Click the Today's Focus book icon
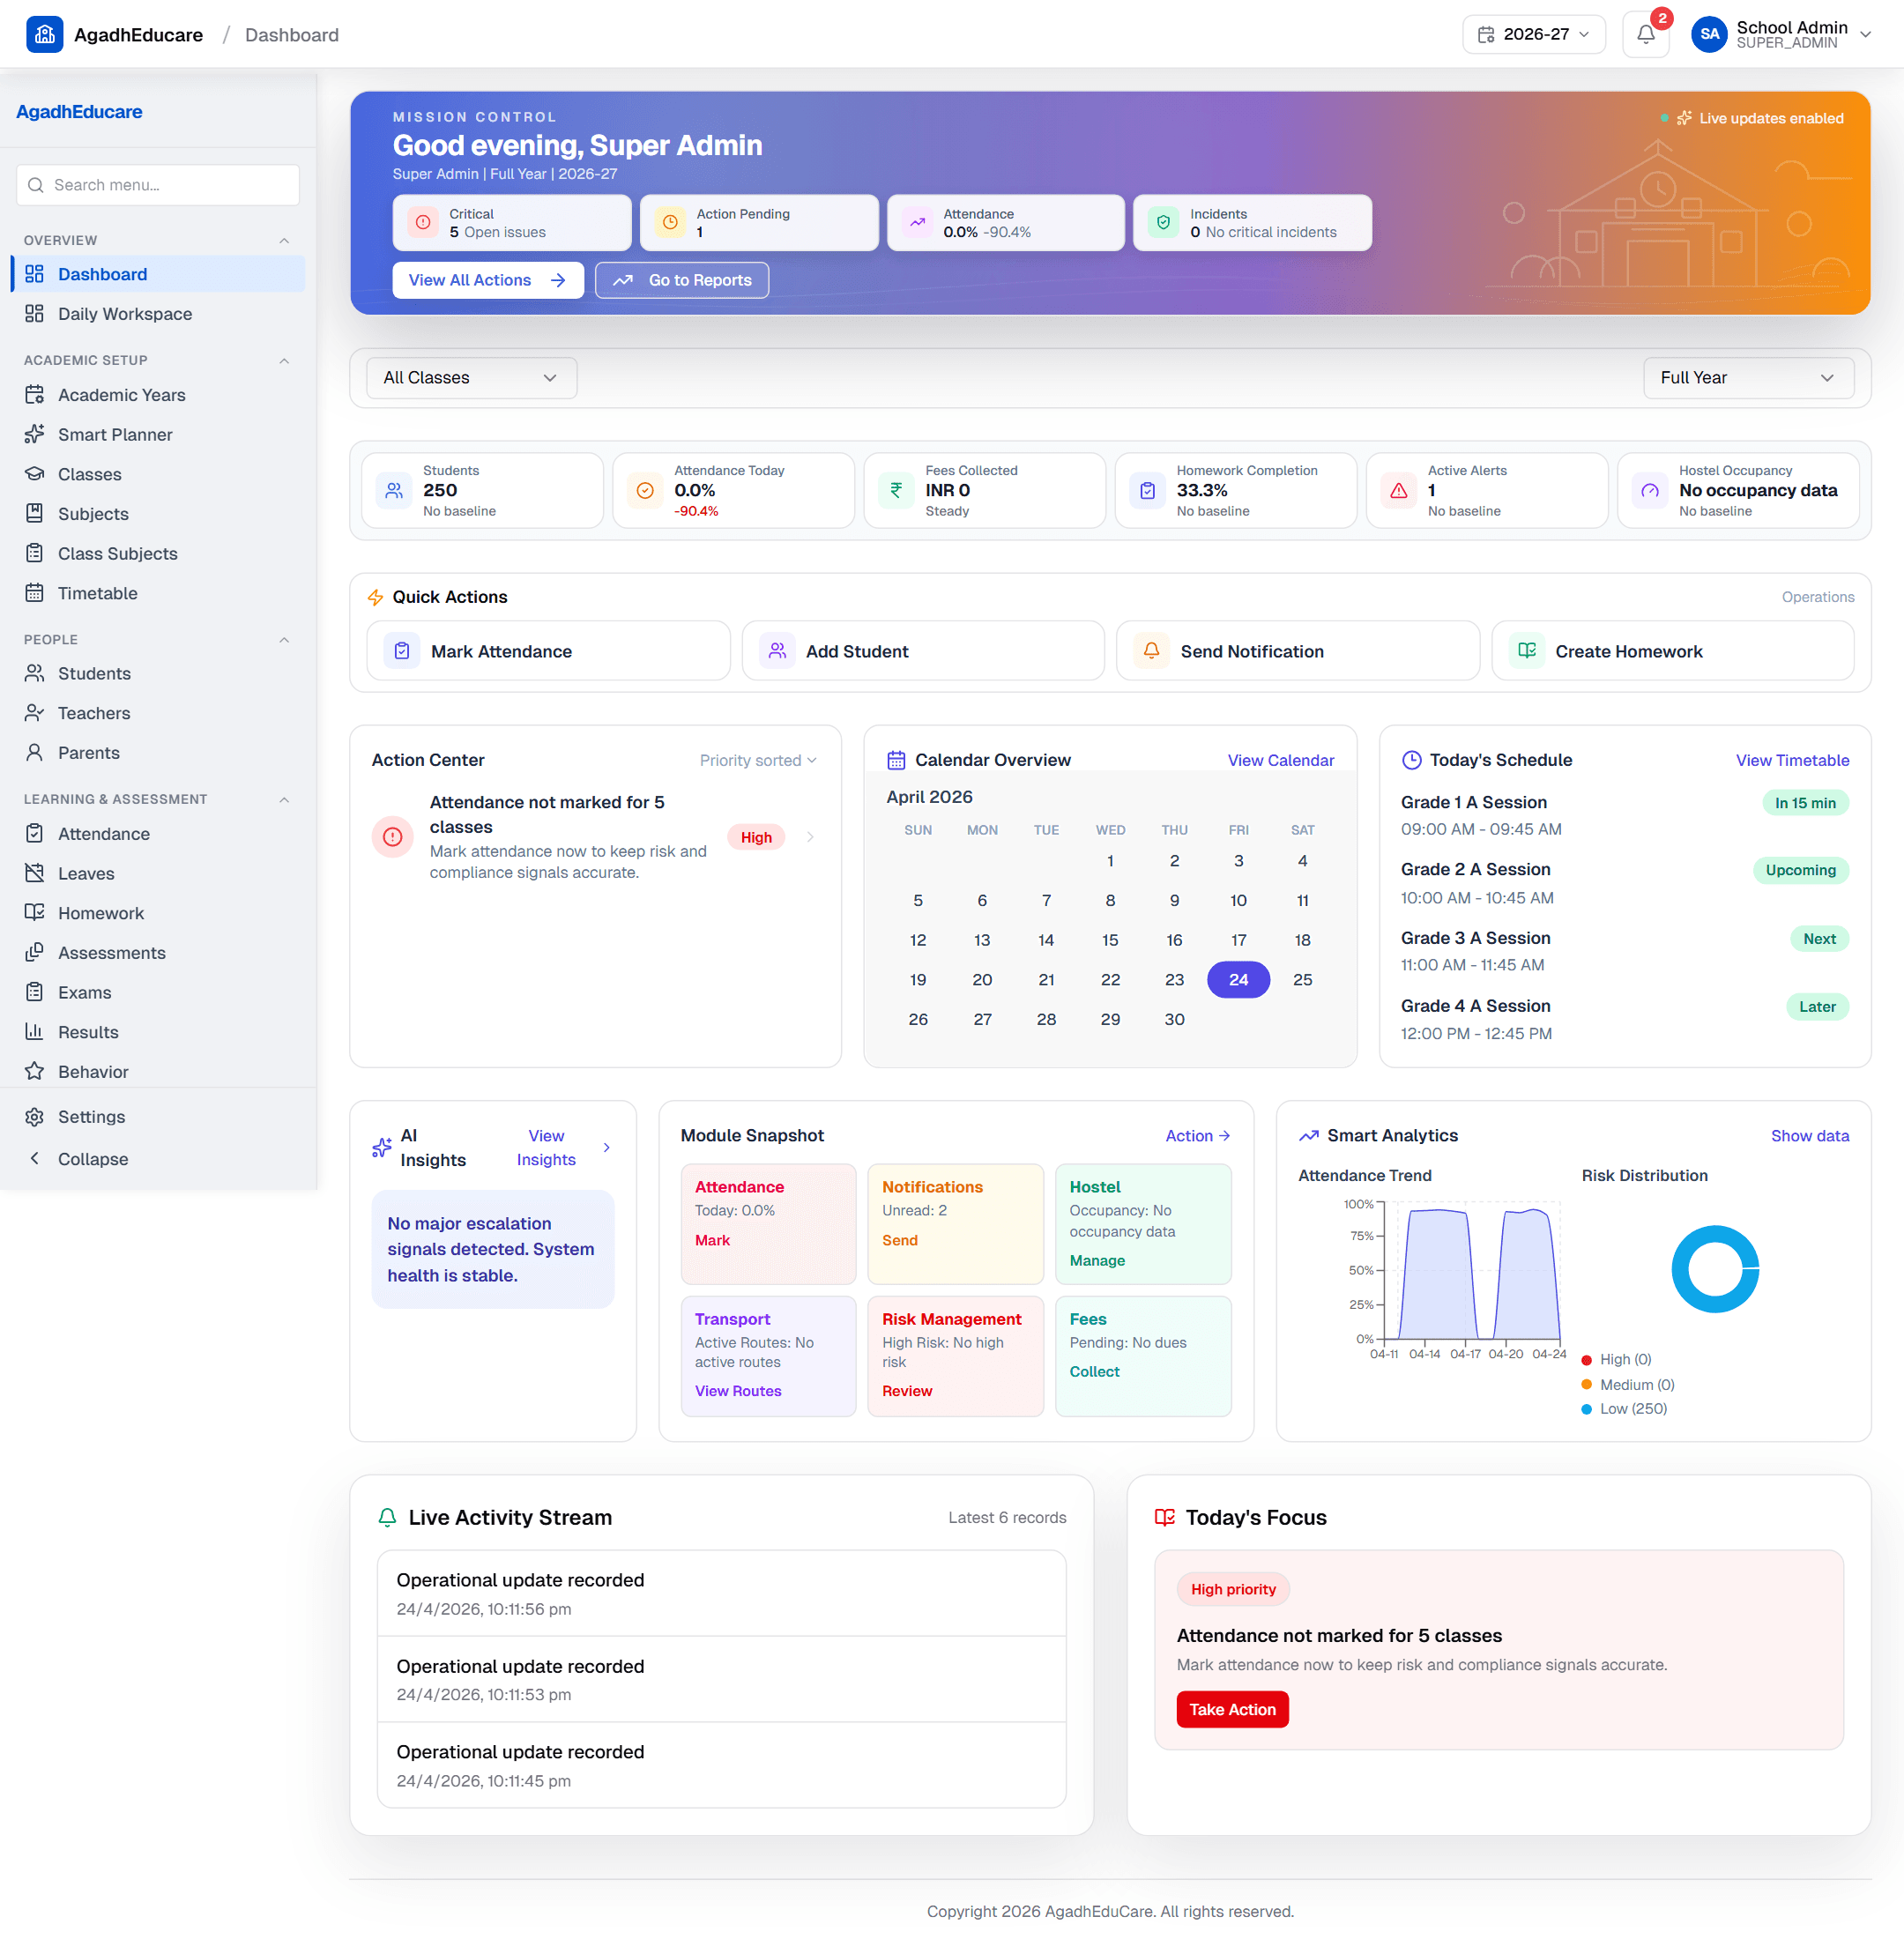Image resolution: width=1904 pixels, height=1954 pixels. (x=1164, y=1517)
